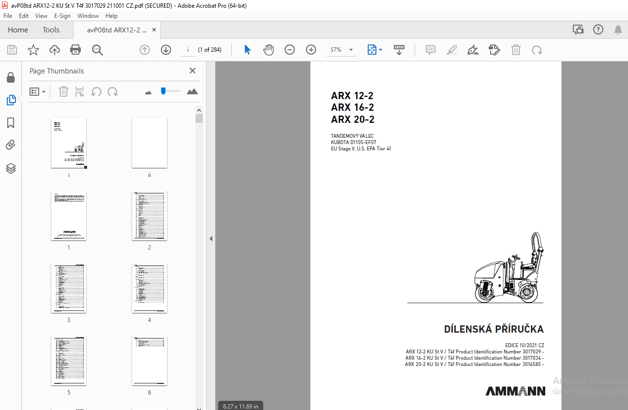Select page 4 thumbnail
The height and width of the screenshot is (410, 628).
point(150,288)
